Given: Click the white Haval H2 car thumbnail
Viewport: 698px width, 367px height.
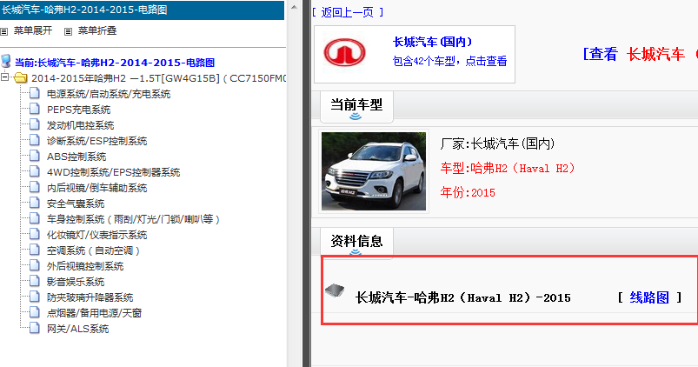Looking at the screenshot, I should 374,171.
